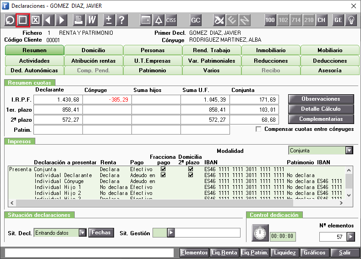Select the Individual Cónyuge row
Image resolution: width=361 pixels, height=259 pixels.
[x=177, y=181]
